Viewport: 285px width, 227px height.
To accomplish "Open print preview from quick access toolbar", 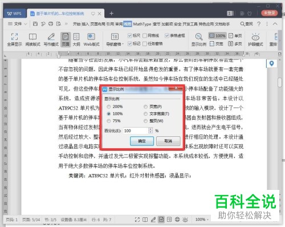I will coord(59,24).
